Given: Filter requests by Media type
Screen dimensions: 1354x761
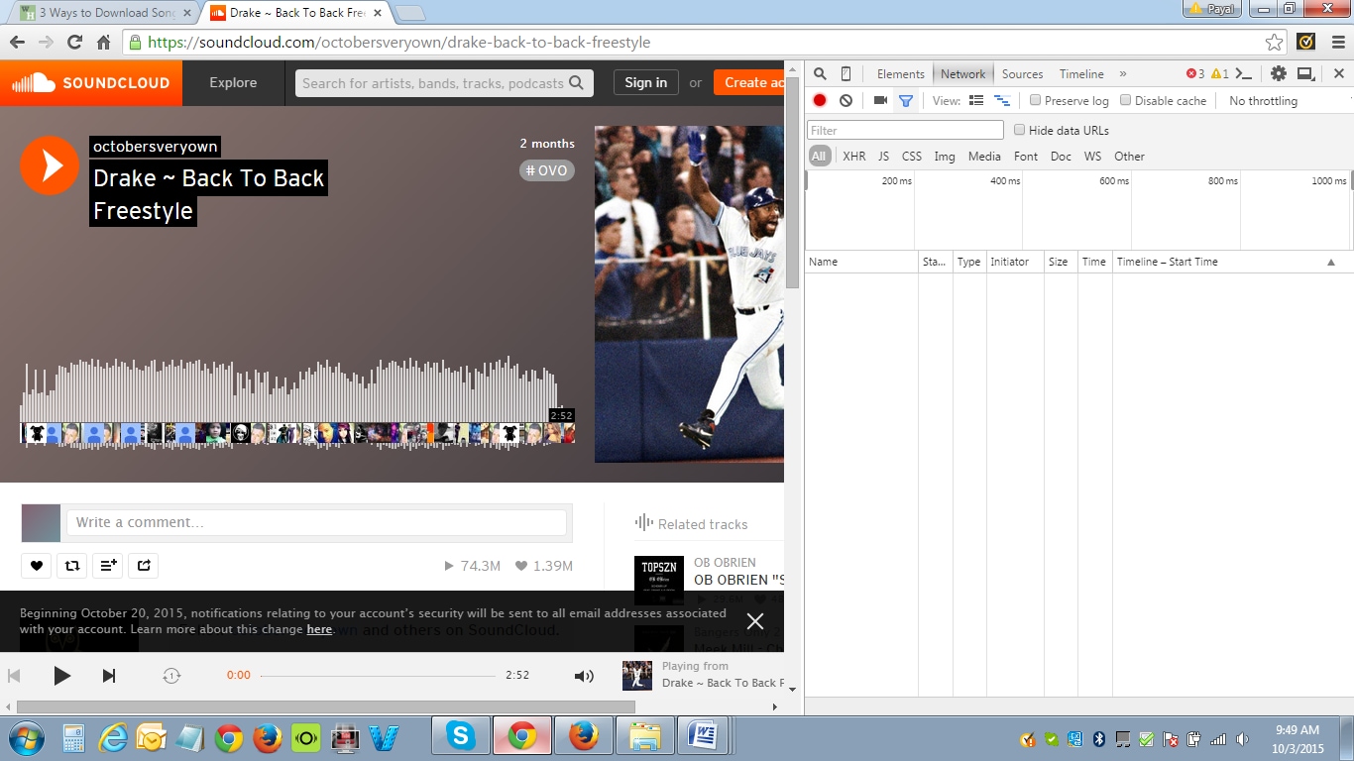Looking at the screenshot, I should tap(984, 157).
